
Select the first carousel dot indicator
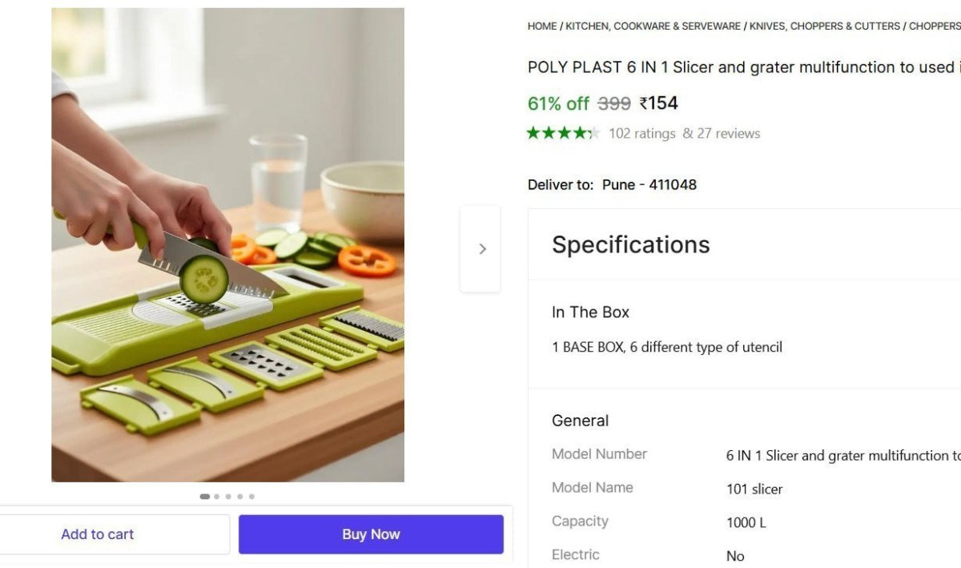[x=205, y=497]
